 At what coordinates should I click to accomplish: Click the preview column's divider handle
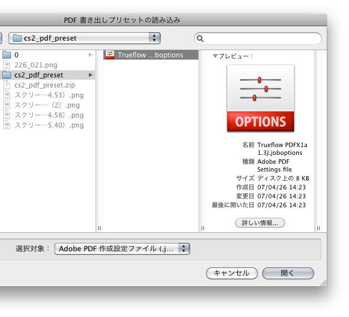[x=318, y=228]
